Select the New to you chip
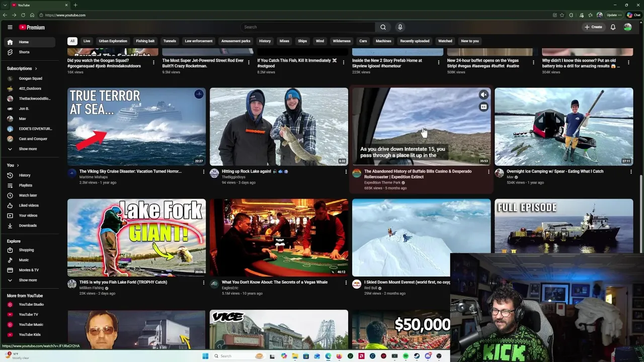644x362 pixels. coord(470,41)
